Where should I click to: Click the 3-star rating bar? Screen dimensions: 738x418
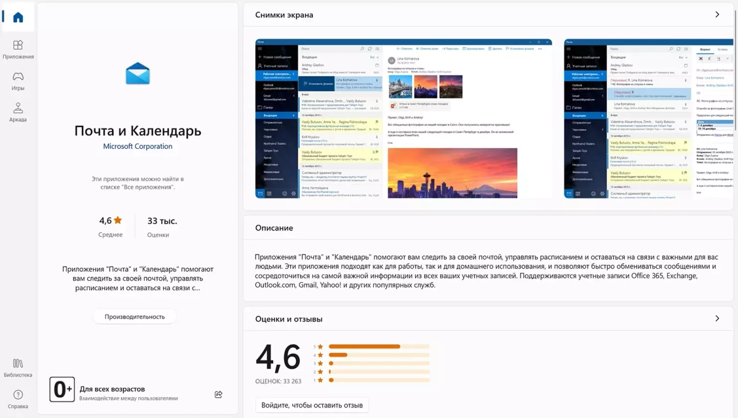click(x=379, y=363)
